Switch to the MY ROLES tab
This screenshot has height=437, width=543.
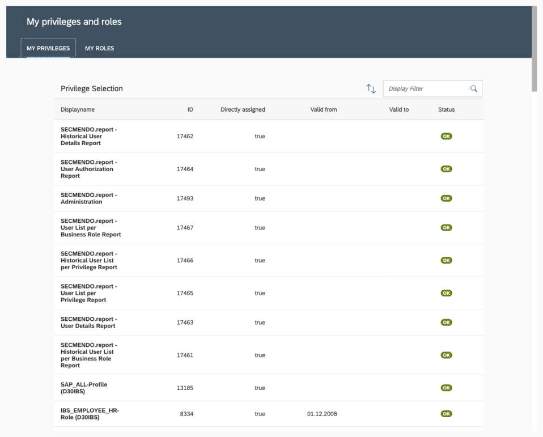(x=99, y=48)
